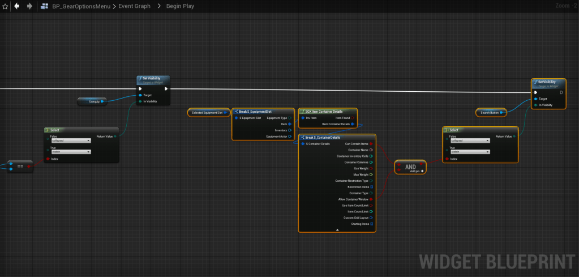The height and width of the screenshot is (277, 579).
Task: Click the Can Contain Items output pin
Action: (370, 144)
